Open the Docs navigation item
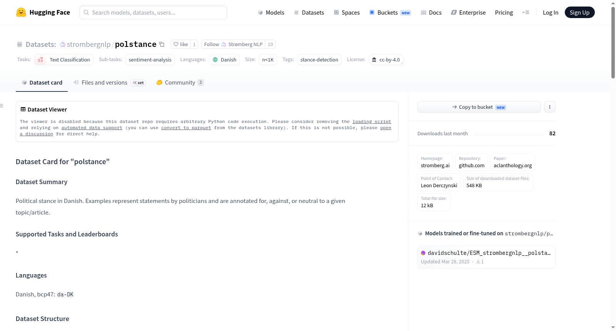 point(431,12)
